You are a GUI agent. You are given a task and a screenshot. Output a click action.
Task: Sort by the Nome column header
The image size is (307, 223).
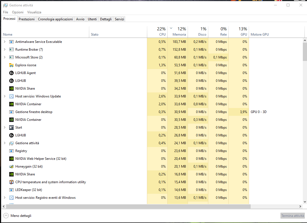(45, 32)
